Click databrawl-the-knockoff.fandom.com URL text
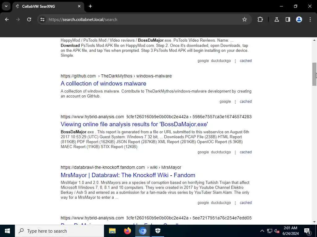 (121, 167)
